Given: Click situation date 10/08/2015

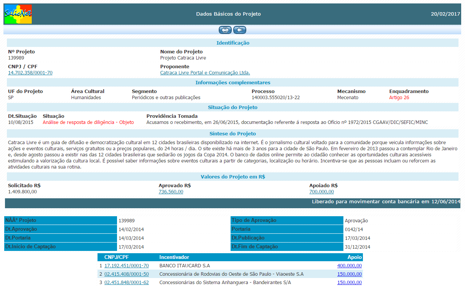Looking at the screenshot, I should coord(21,122).
